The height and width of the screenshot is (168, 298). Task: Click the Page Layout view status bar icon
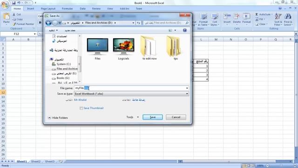pos(249,166)
